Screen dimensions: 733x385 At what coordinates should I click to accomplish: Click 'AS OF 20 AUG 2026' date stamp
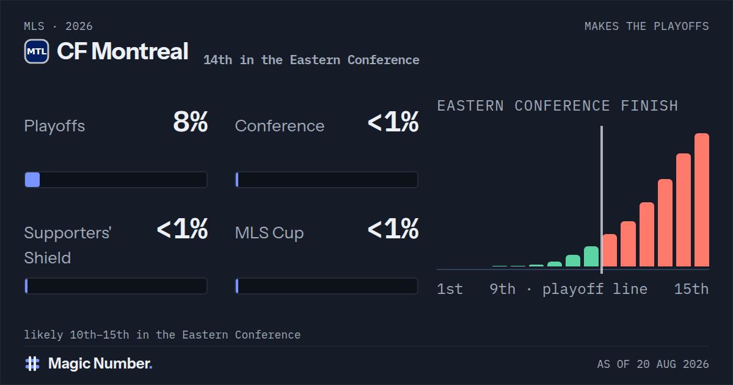pyautogui.click(x=653, y=364)
